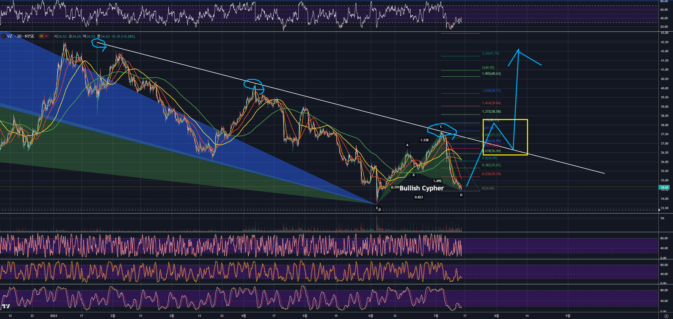Click the VZ 30 NYSE symbol title

[x=21, y=36]
